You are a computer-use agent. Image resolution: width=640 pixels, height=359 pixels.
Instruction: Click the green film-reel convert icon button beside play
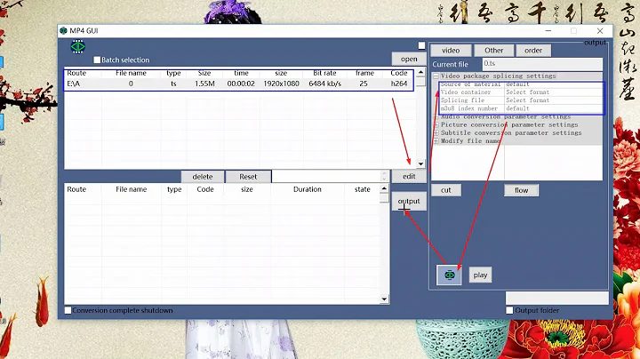click(449, 275)
